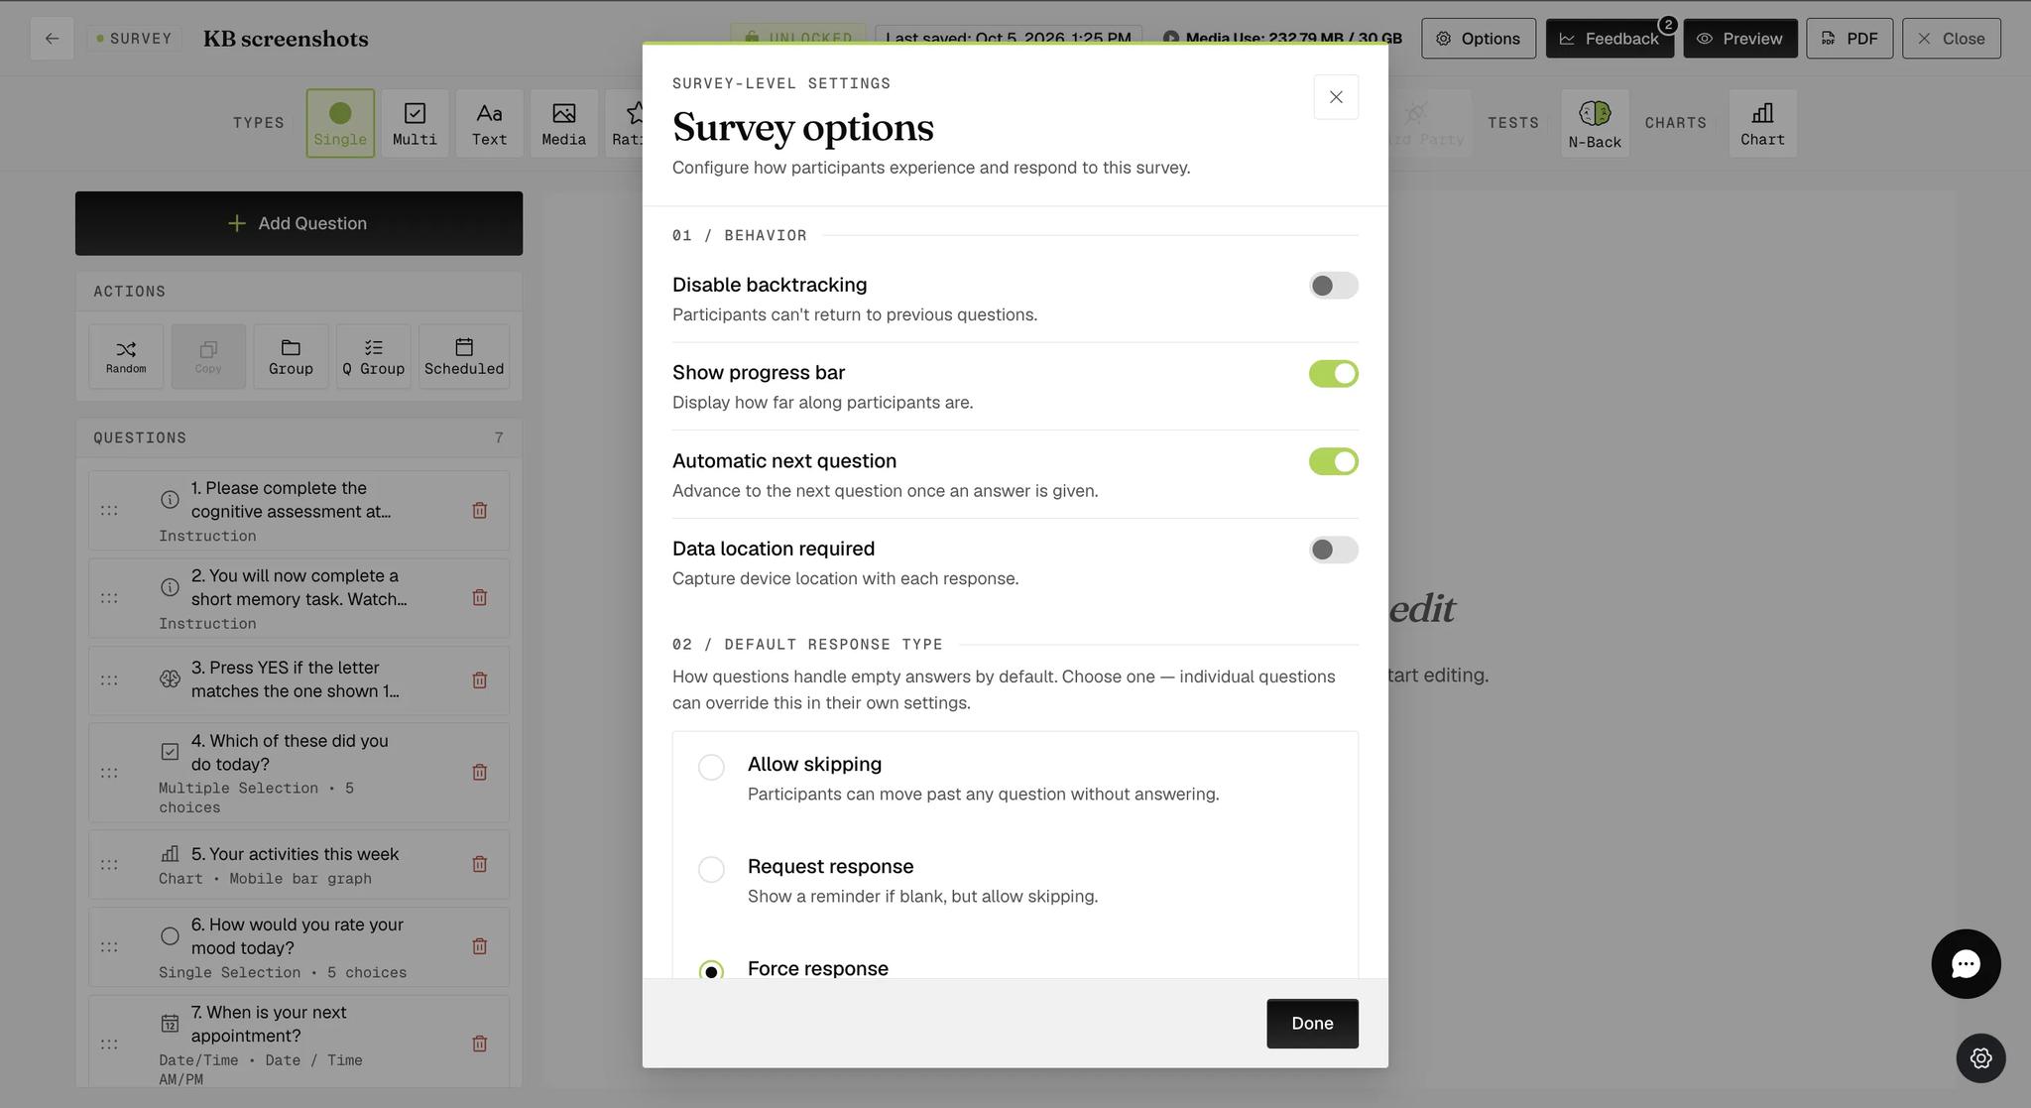
Task: Add a Chart question type
Action: point(1762,123)
